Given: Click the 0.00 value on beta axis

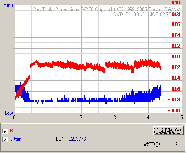Looking at the screenshot, I should [176, 56].
